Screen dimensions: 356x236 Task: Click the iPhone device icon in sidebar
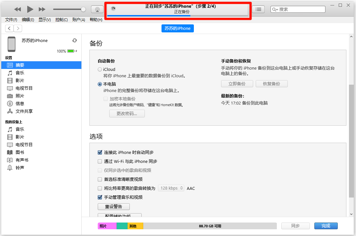point(12,44)
